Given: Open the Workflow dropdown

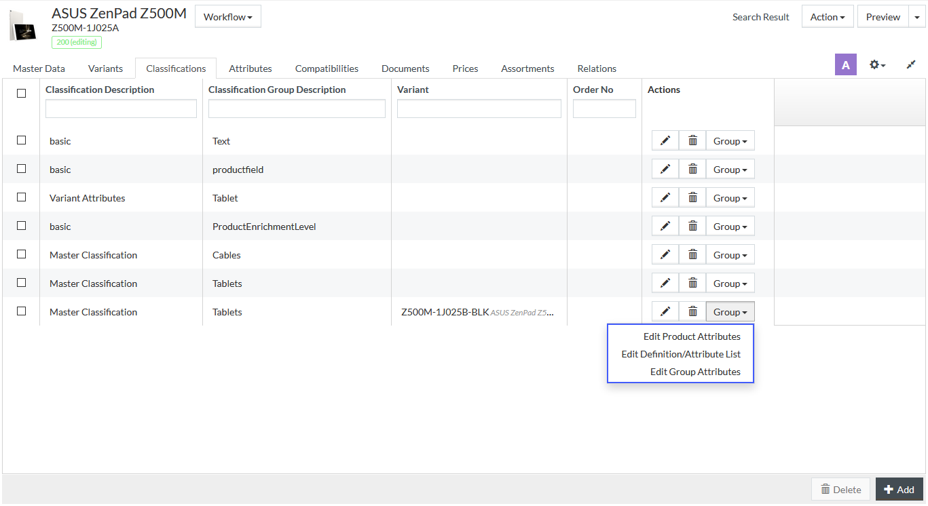Looking at the screenshot, I should pos(228,17).
